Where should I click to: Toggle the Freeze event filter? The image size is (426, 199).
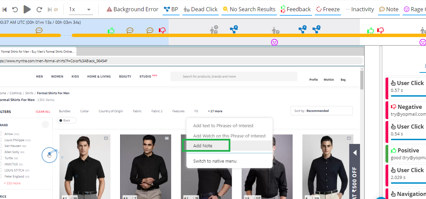328,9
